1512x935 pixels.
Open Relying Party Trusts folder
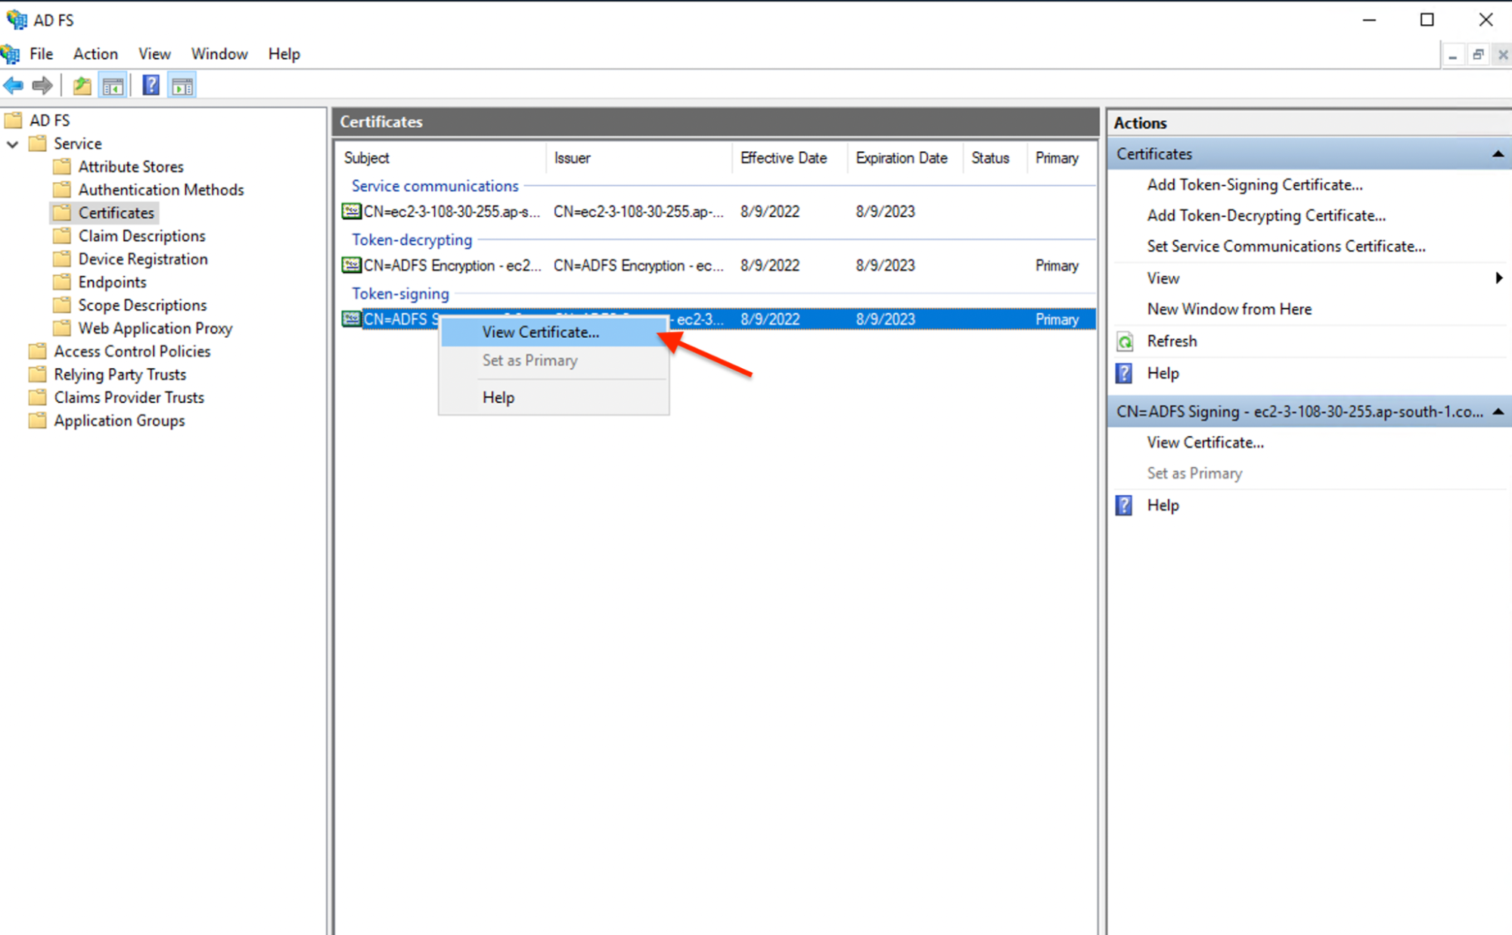coord(120,375)
